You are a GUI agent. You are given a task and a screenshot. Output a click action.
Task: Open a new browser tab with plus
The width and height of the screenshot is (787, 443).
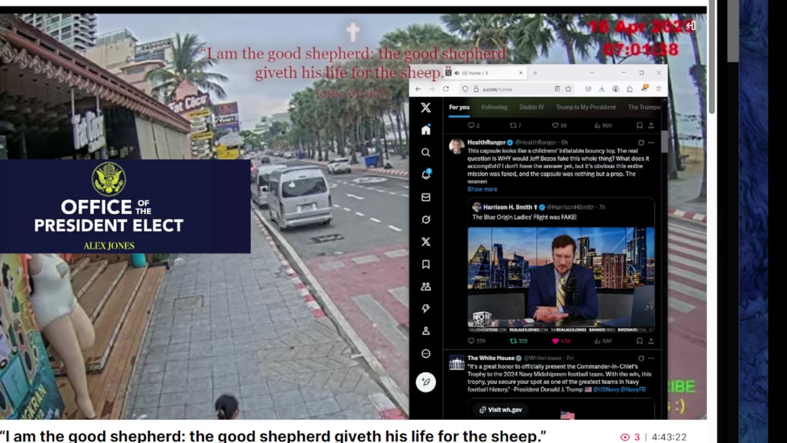click(535, 73)
